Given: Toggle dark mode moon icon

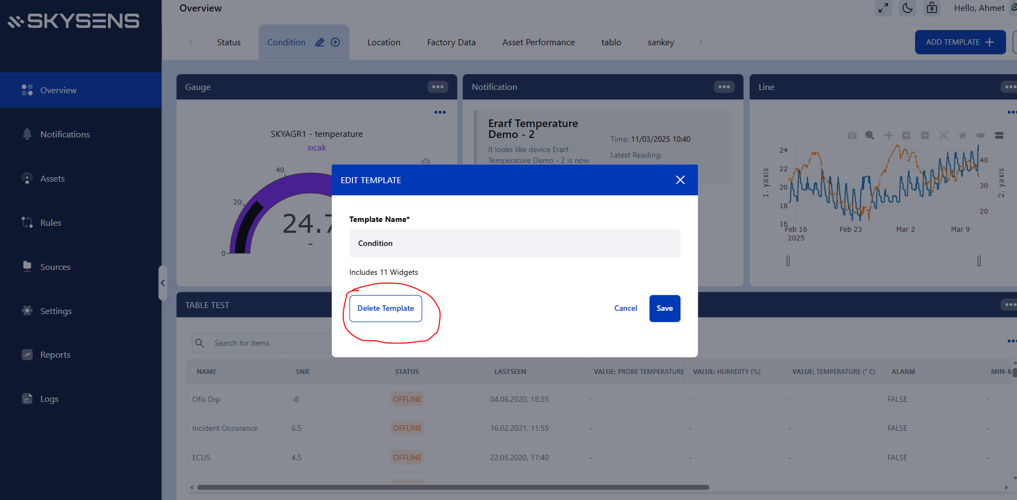Looking at the screenshot, I should 907,8.
